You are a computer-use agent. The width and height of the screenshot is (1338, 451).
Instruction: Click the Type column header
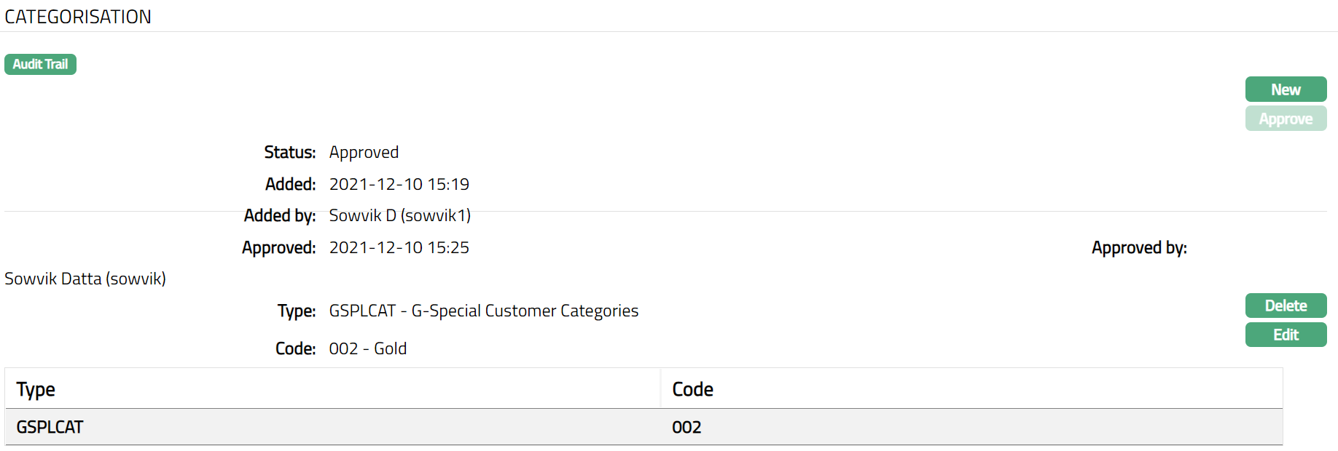tap(36, 389)
